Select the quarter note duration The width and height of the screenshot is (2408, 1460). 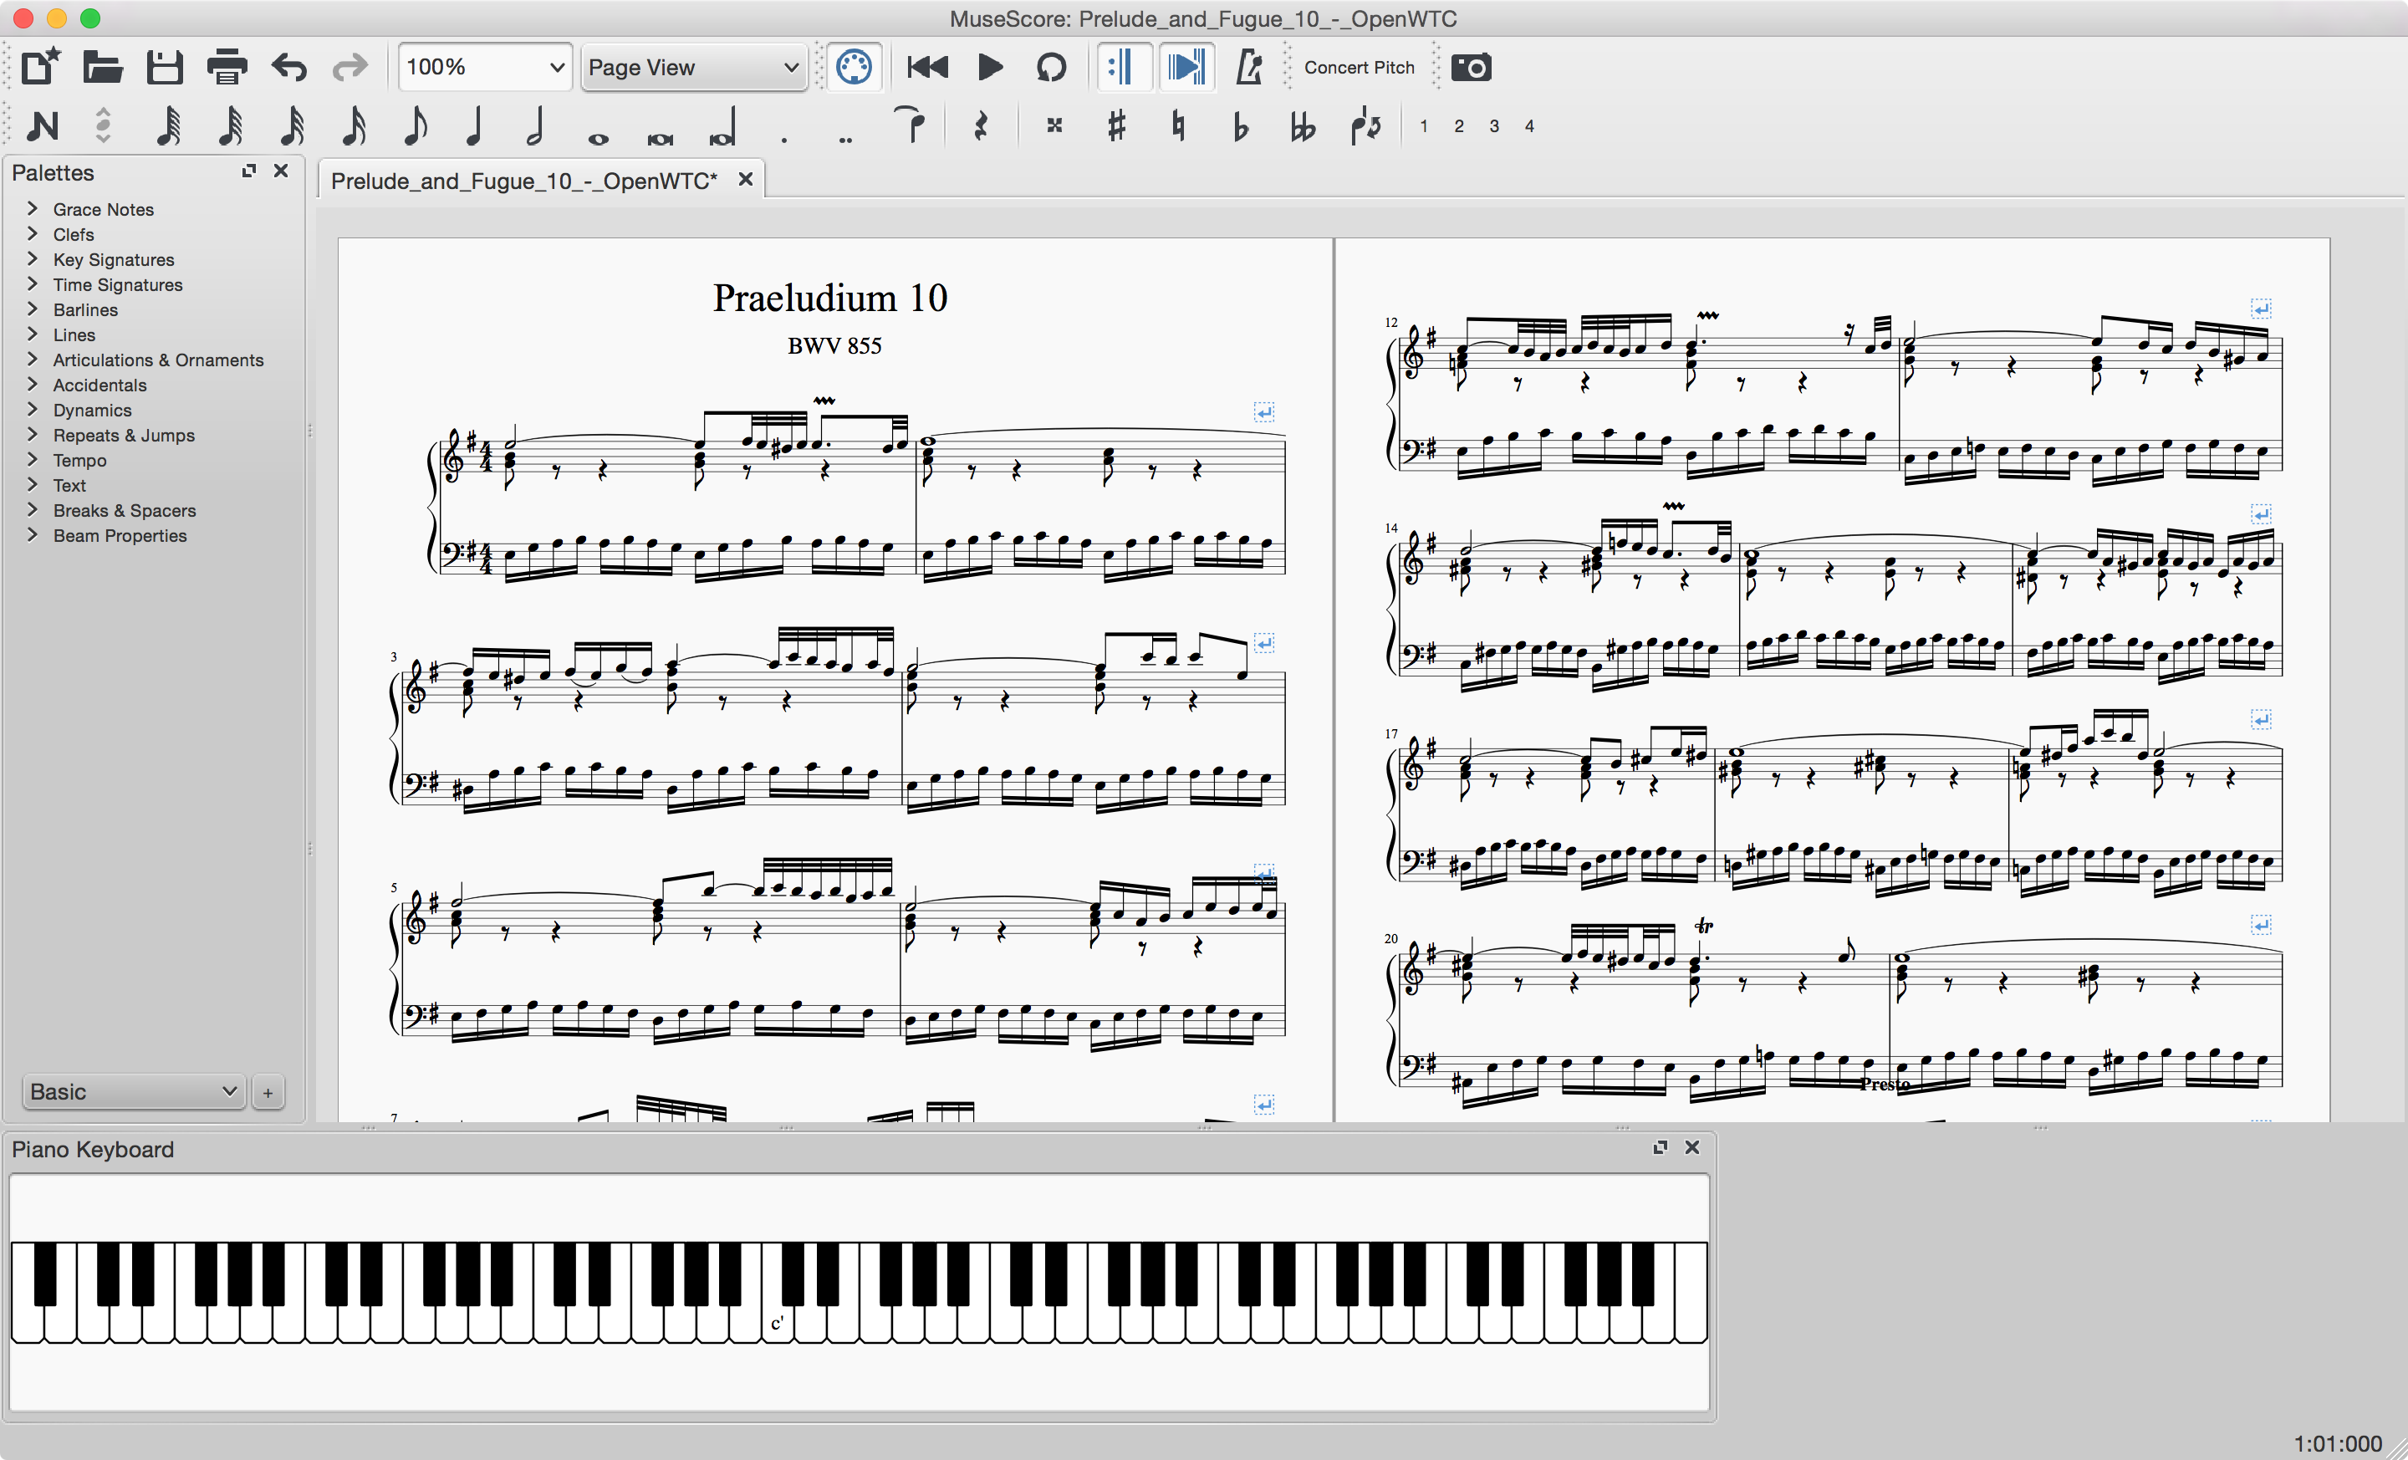pyautogui.click(x=475, y=126)
